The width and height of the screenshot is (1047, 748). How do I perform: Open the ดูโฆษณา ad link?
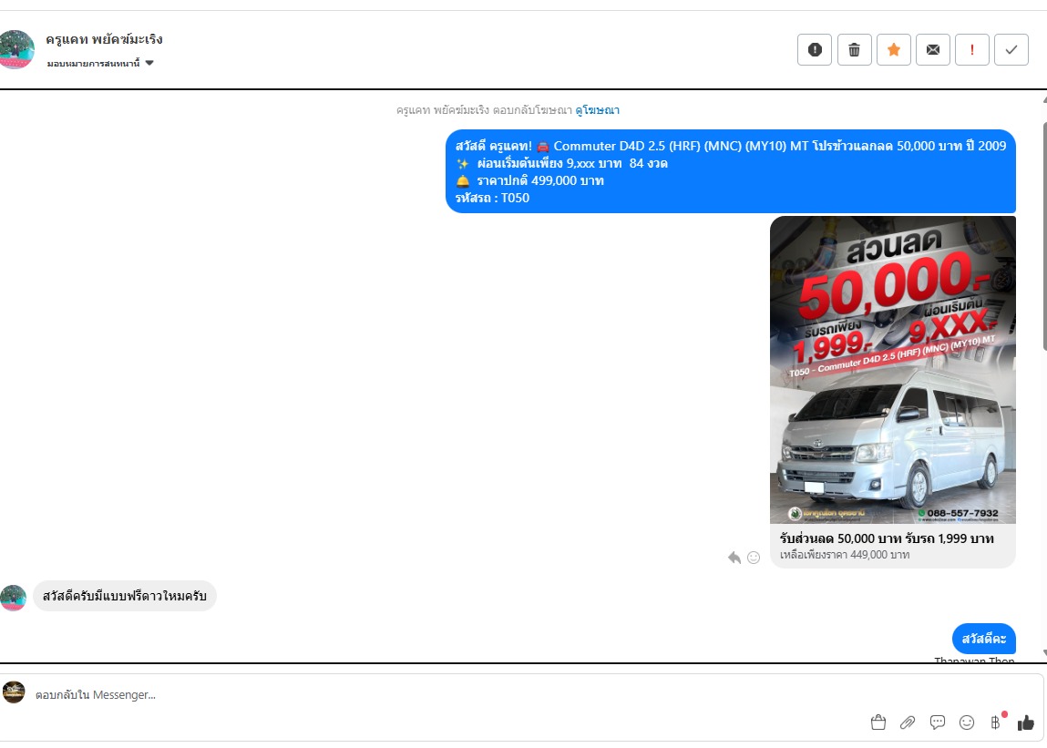(598, 110)
